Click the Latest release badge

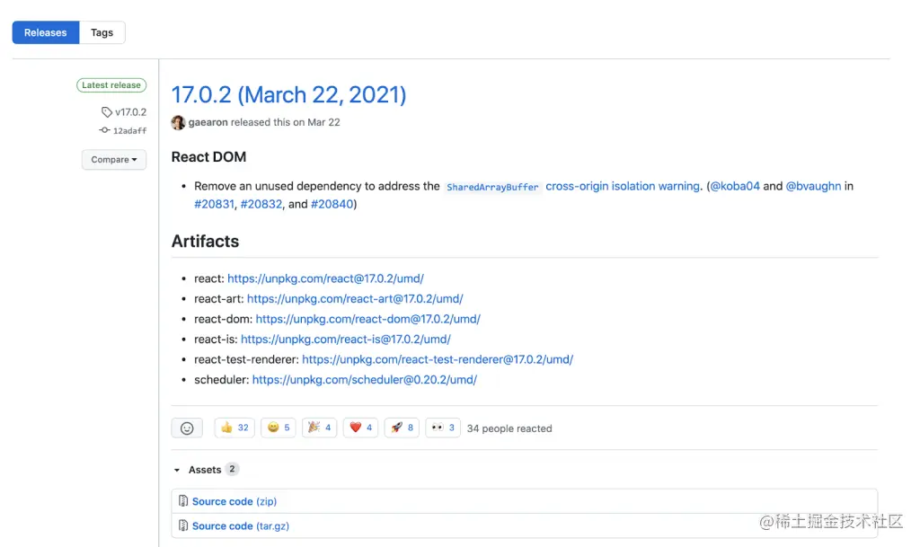point(111,84)
